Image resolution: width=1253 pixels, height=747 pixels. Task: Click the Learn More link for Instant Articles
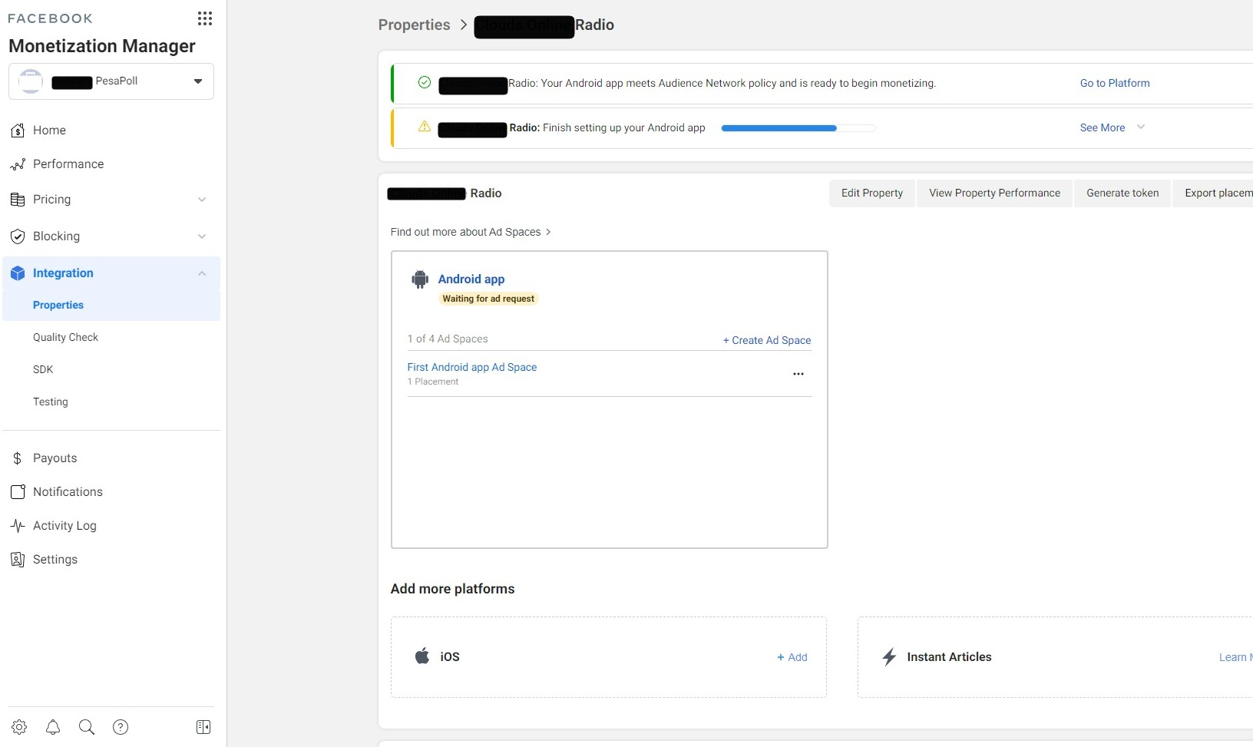[x=1235, y=657]
